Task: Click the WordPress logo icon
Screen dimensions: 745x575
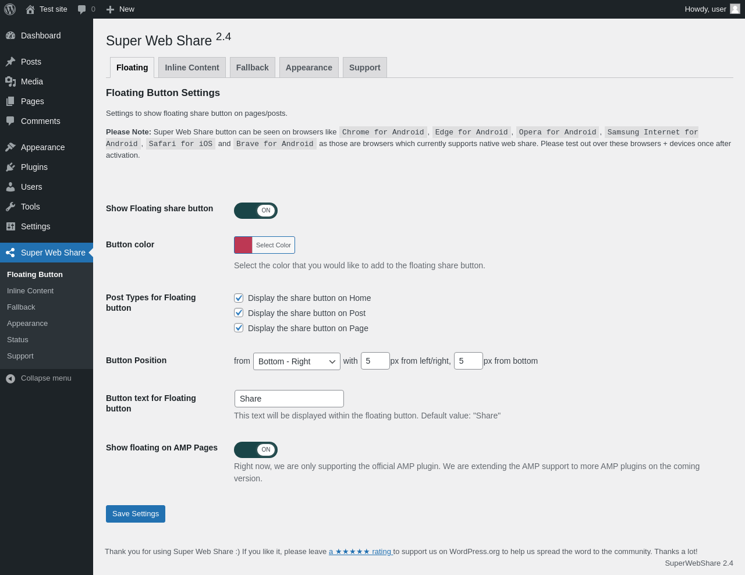Action: coord(10,9)
